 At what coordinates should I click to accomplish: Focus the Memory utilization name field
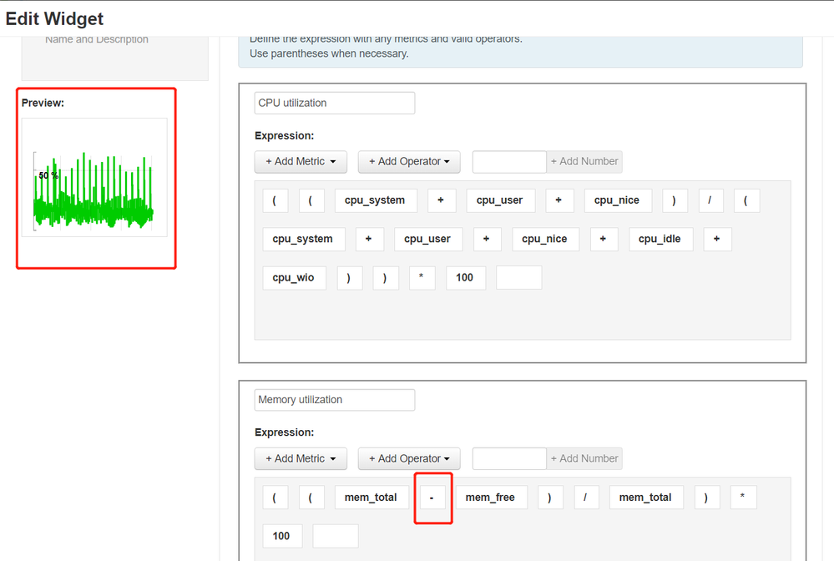pos(335,400)
